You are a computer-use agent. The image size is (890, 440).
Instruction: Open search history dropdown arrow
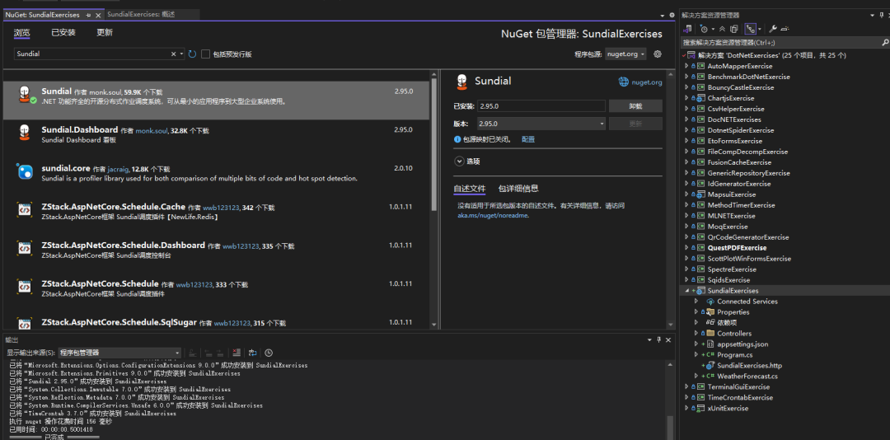click(x=181, y=54)
